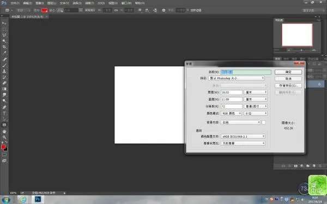Select the Gradient tool
The image size is (327, 204).
[x=4, y=89]
